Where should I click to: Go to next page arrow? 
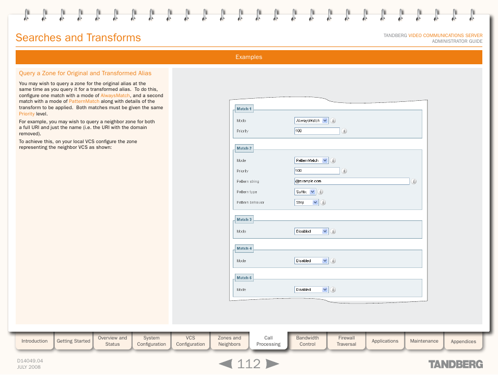point(272,364)
